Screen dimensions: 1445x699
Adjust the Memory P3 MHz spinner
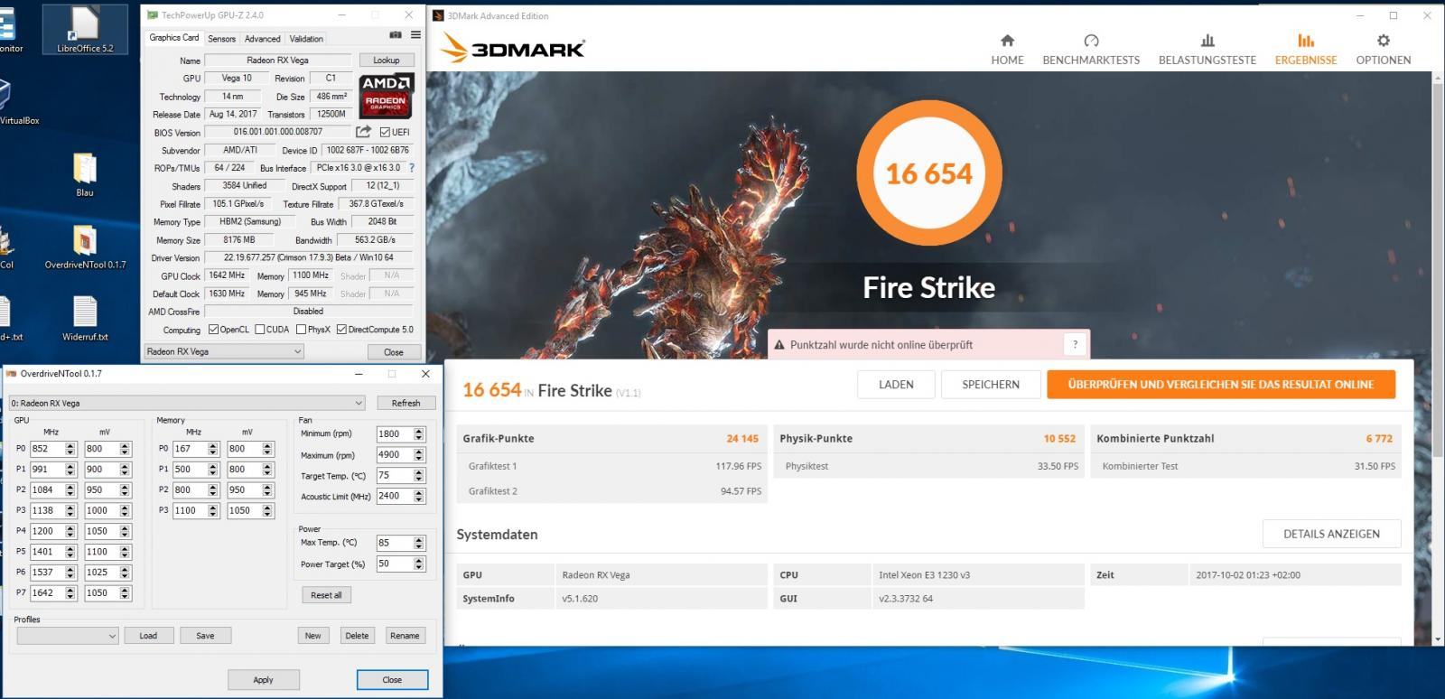tap(213, 510)
